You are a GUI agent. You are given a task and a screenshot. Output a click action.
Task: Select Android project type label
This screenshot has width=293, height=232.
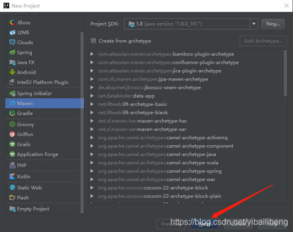[26, 72]
